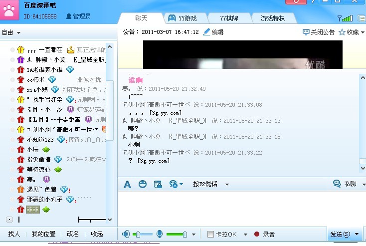Viewport: 366px width, 246px height.
Task: Open the YY棋牌 tab
Action: click(229, 18)
